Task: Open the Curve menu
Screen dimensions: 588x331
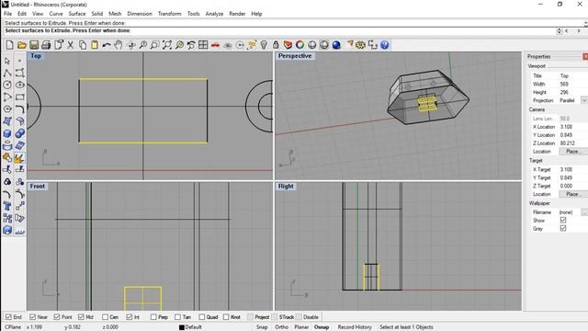Action: [x=56, y=14]
